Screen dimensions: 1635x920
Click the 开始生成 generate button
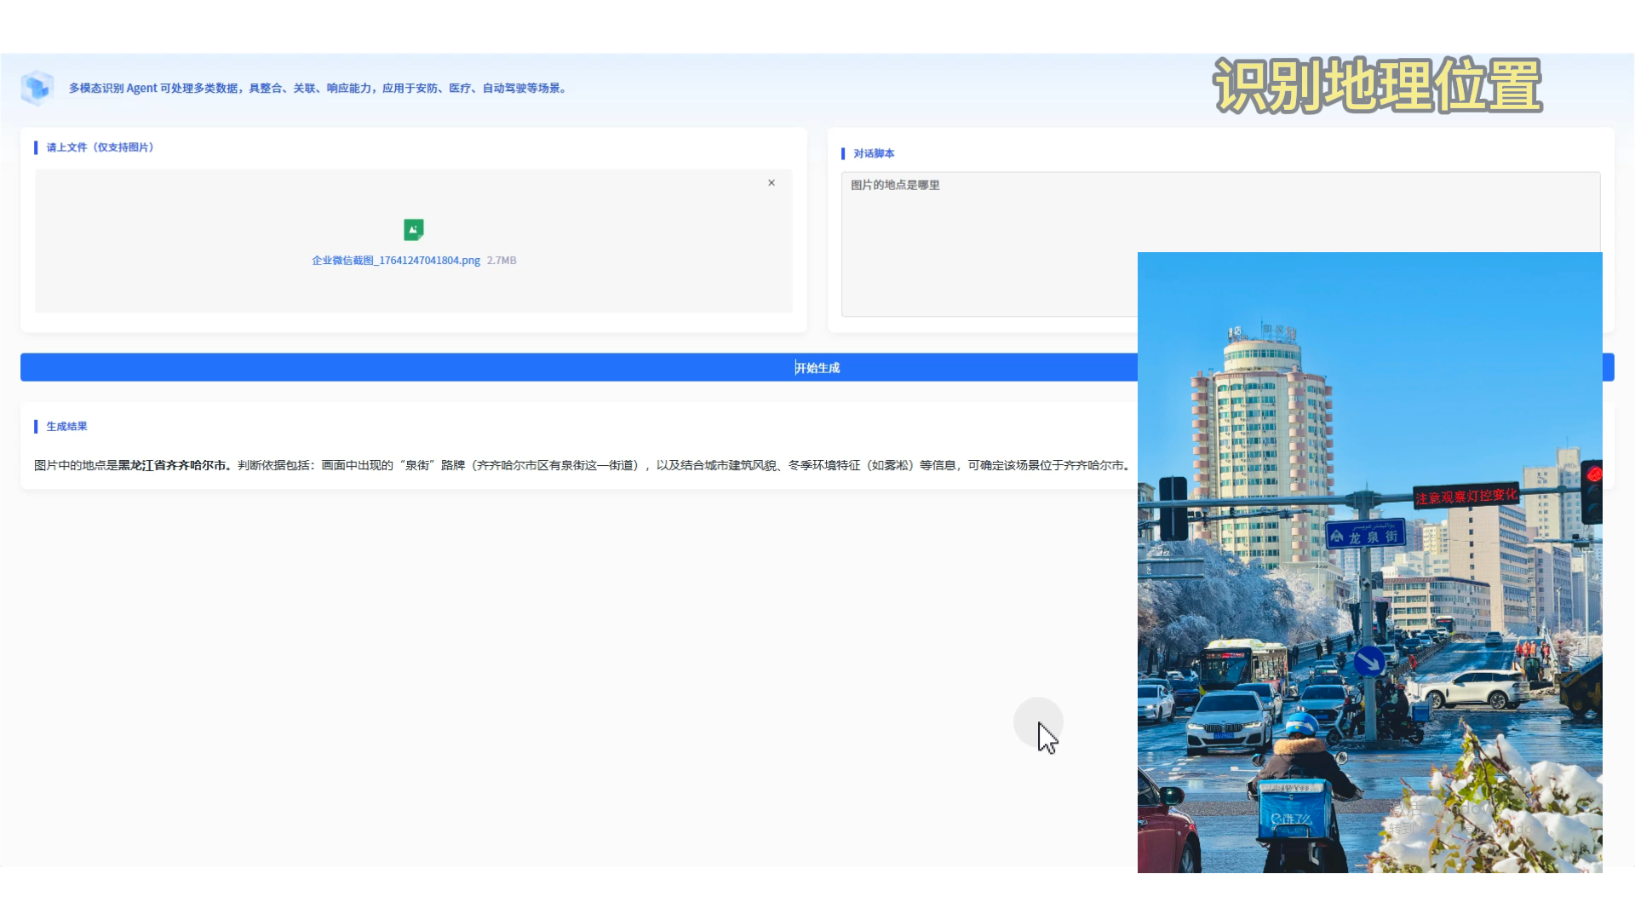[816, 367]
